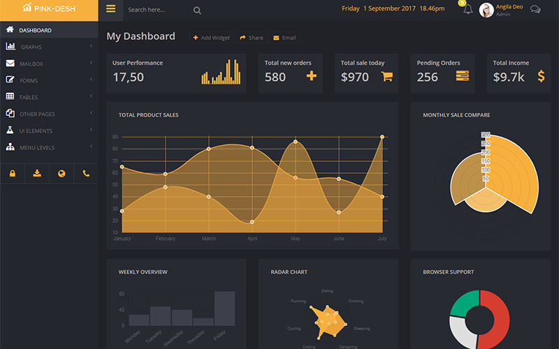Expand the Graphs sidebar menu
The width and height of the screenshot is (559, 349).
(31, 47)
